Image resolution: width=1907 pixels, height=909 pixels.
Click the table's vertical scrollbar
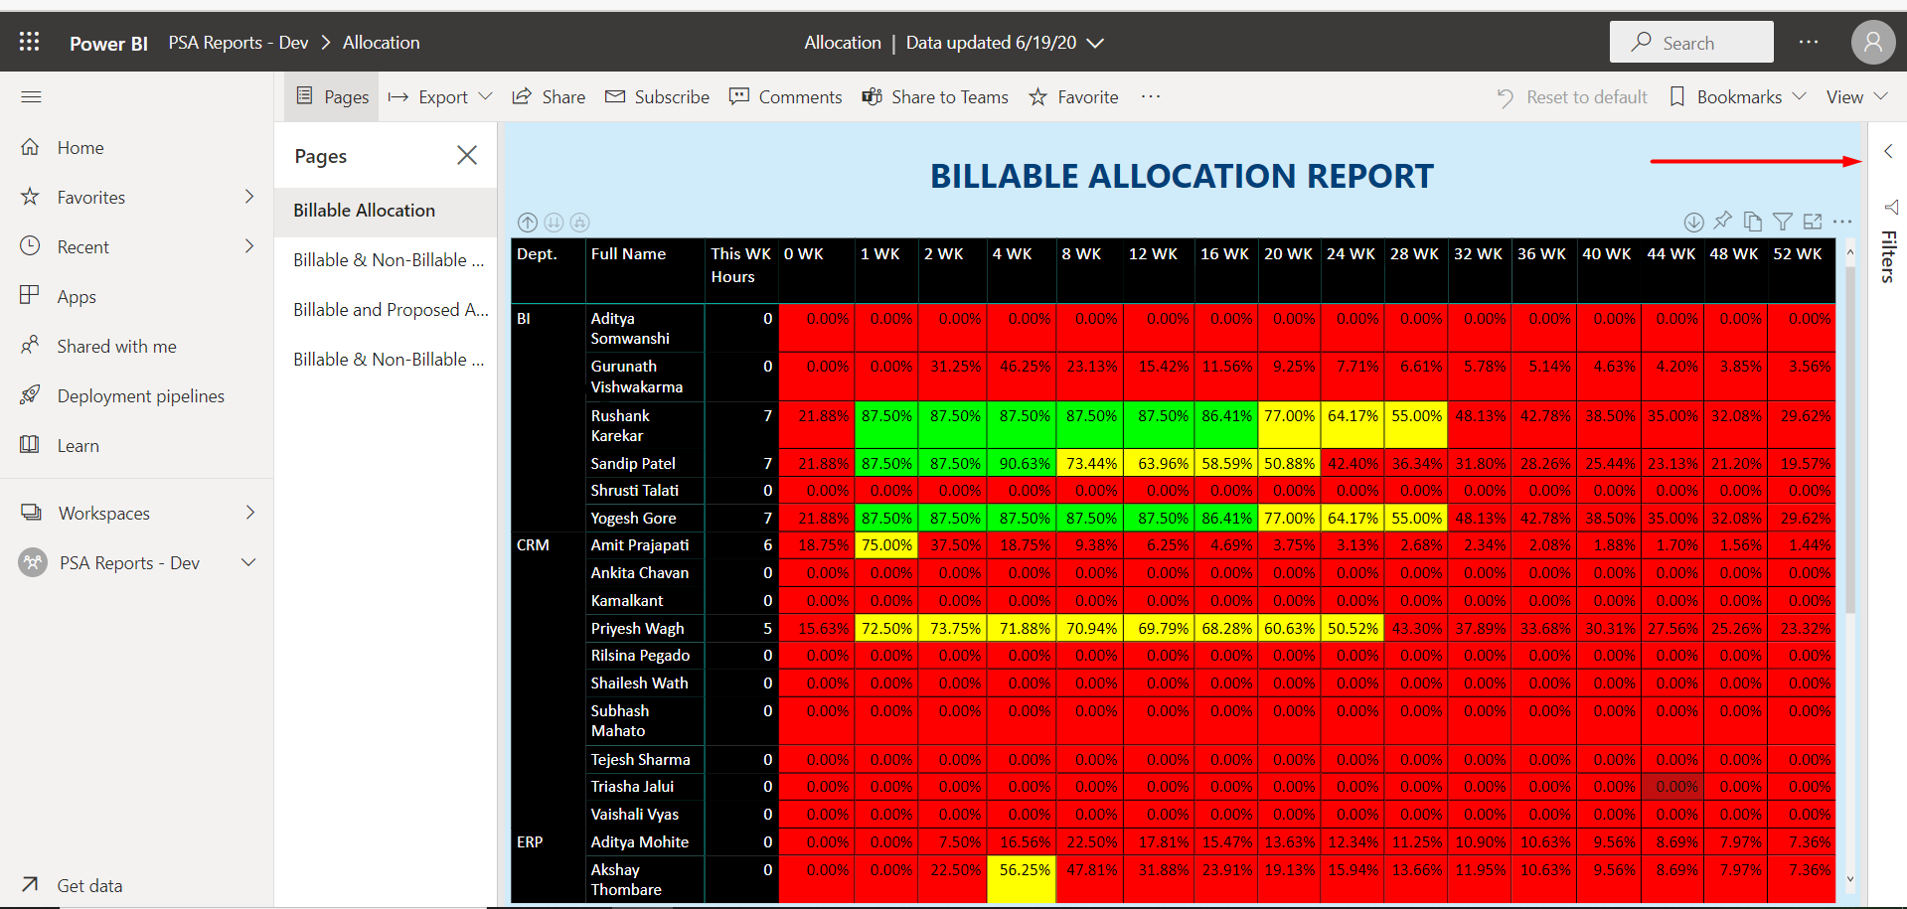1849,437
